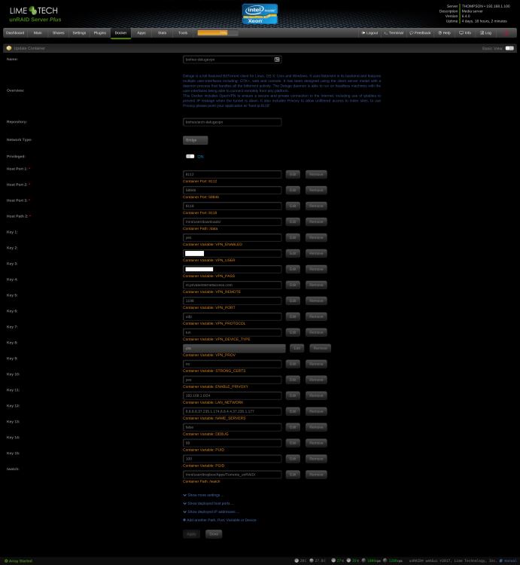
Task: Click the Help icon in the top bar
Action: (x=439, y=33)
